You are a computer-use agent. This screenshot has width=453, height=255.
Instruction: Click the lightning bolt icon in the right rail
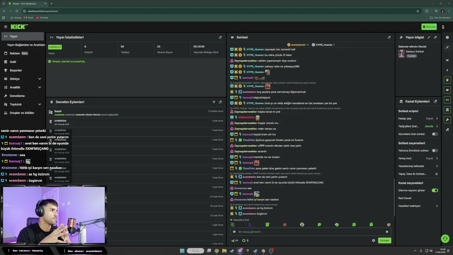tap(447, 70)
